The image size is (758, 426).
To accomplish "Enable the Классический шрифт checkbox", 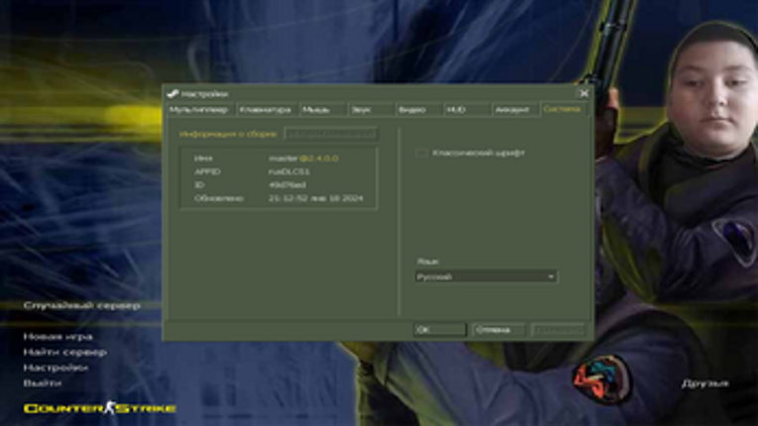I will [x=421, y=153].
